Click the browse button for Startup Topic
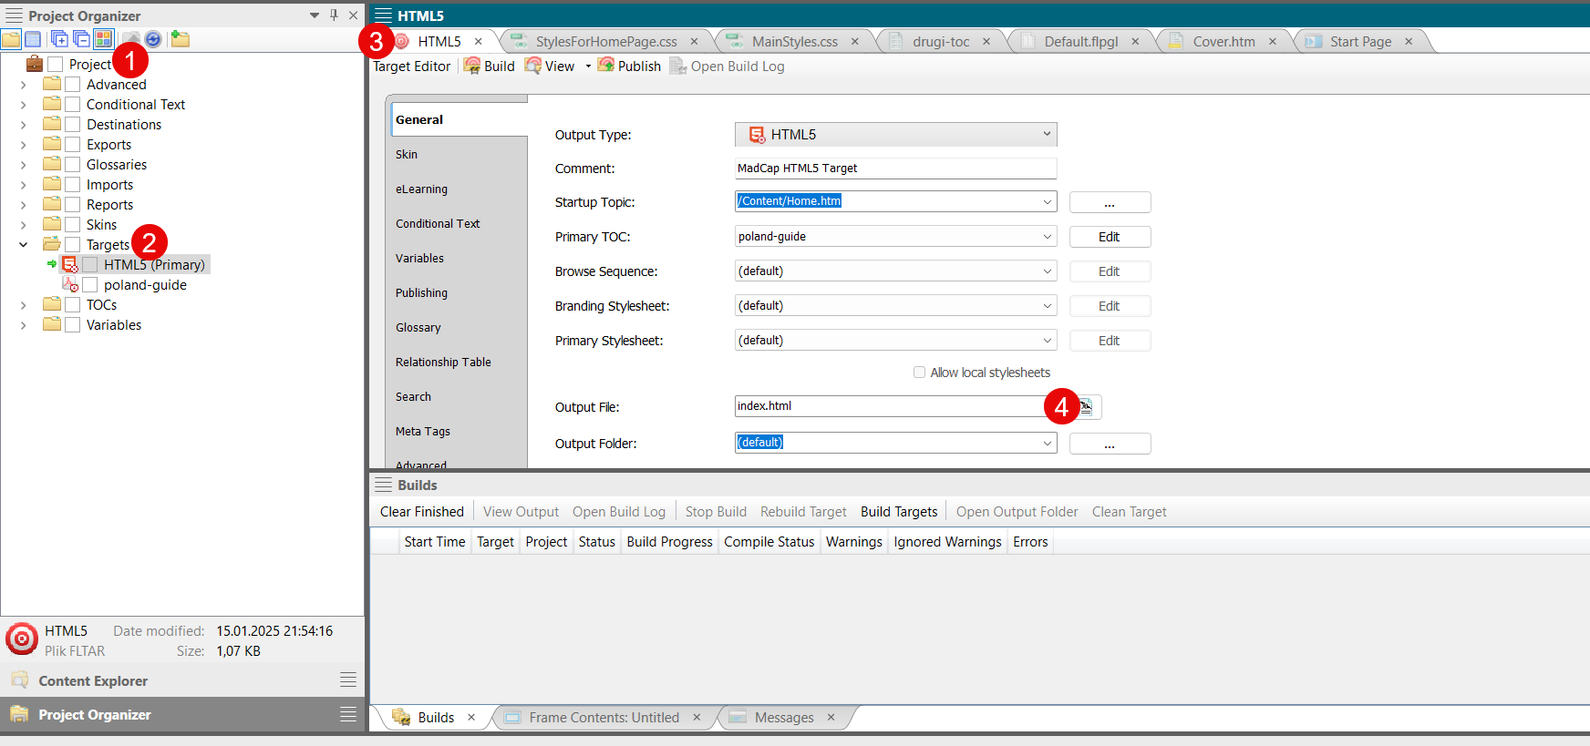The width and height of the screenshot is (1590, 746). point(1110,202)
